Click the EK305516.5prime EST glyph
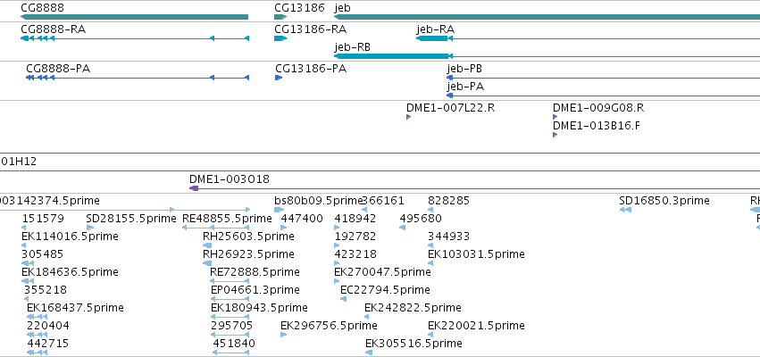The height and width of the screenshot is (357, 760). 370,353
